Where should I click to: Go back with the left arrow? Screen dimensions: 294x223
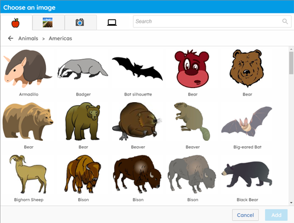(x=11, y=38)
